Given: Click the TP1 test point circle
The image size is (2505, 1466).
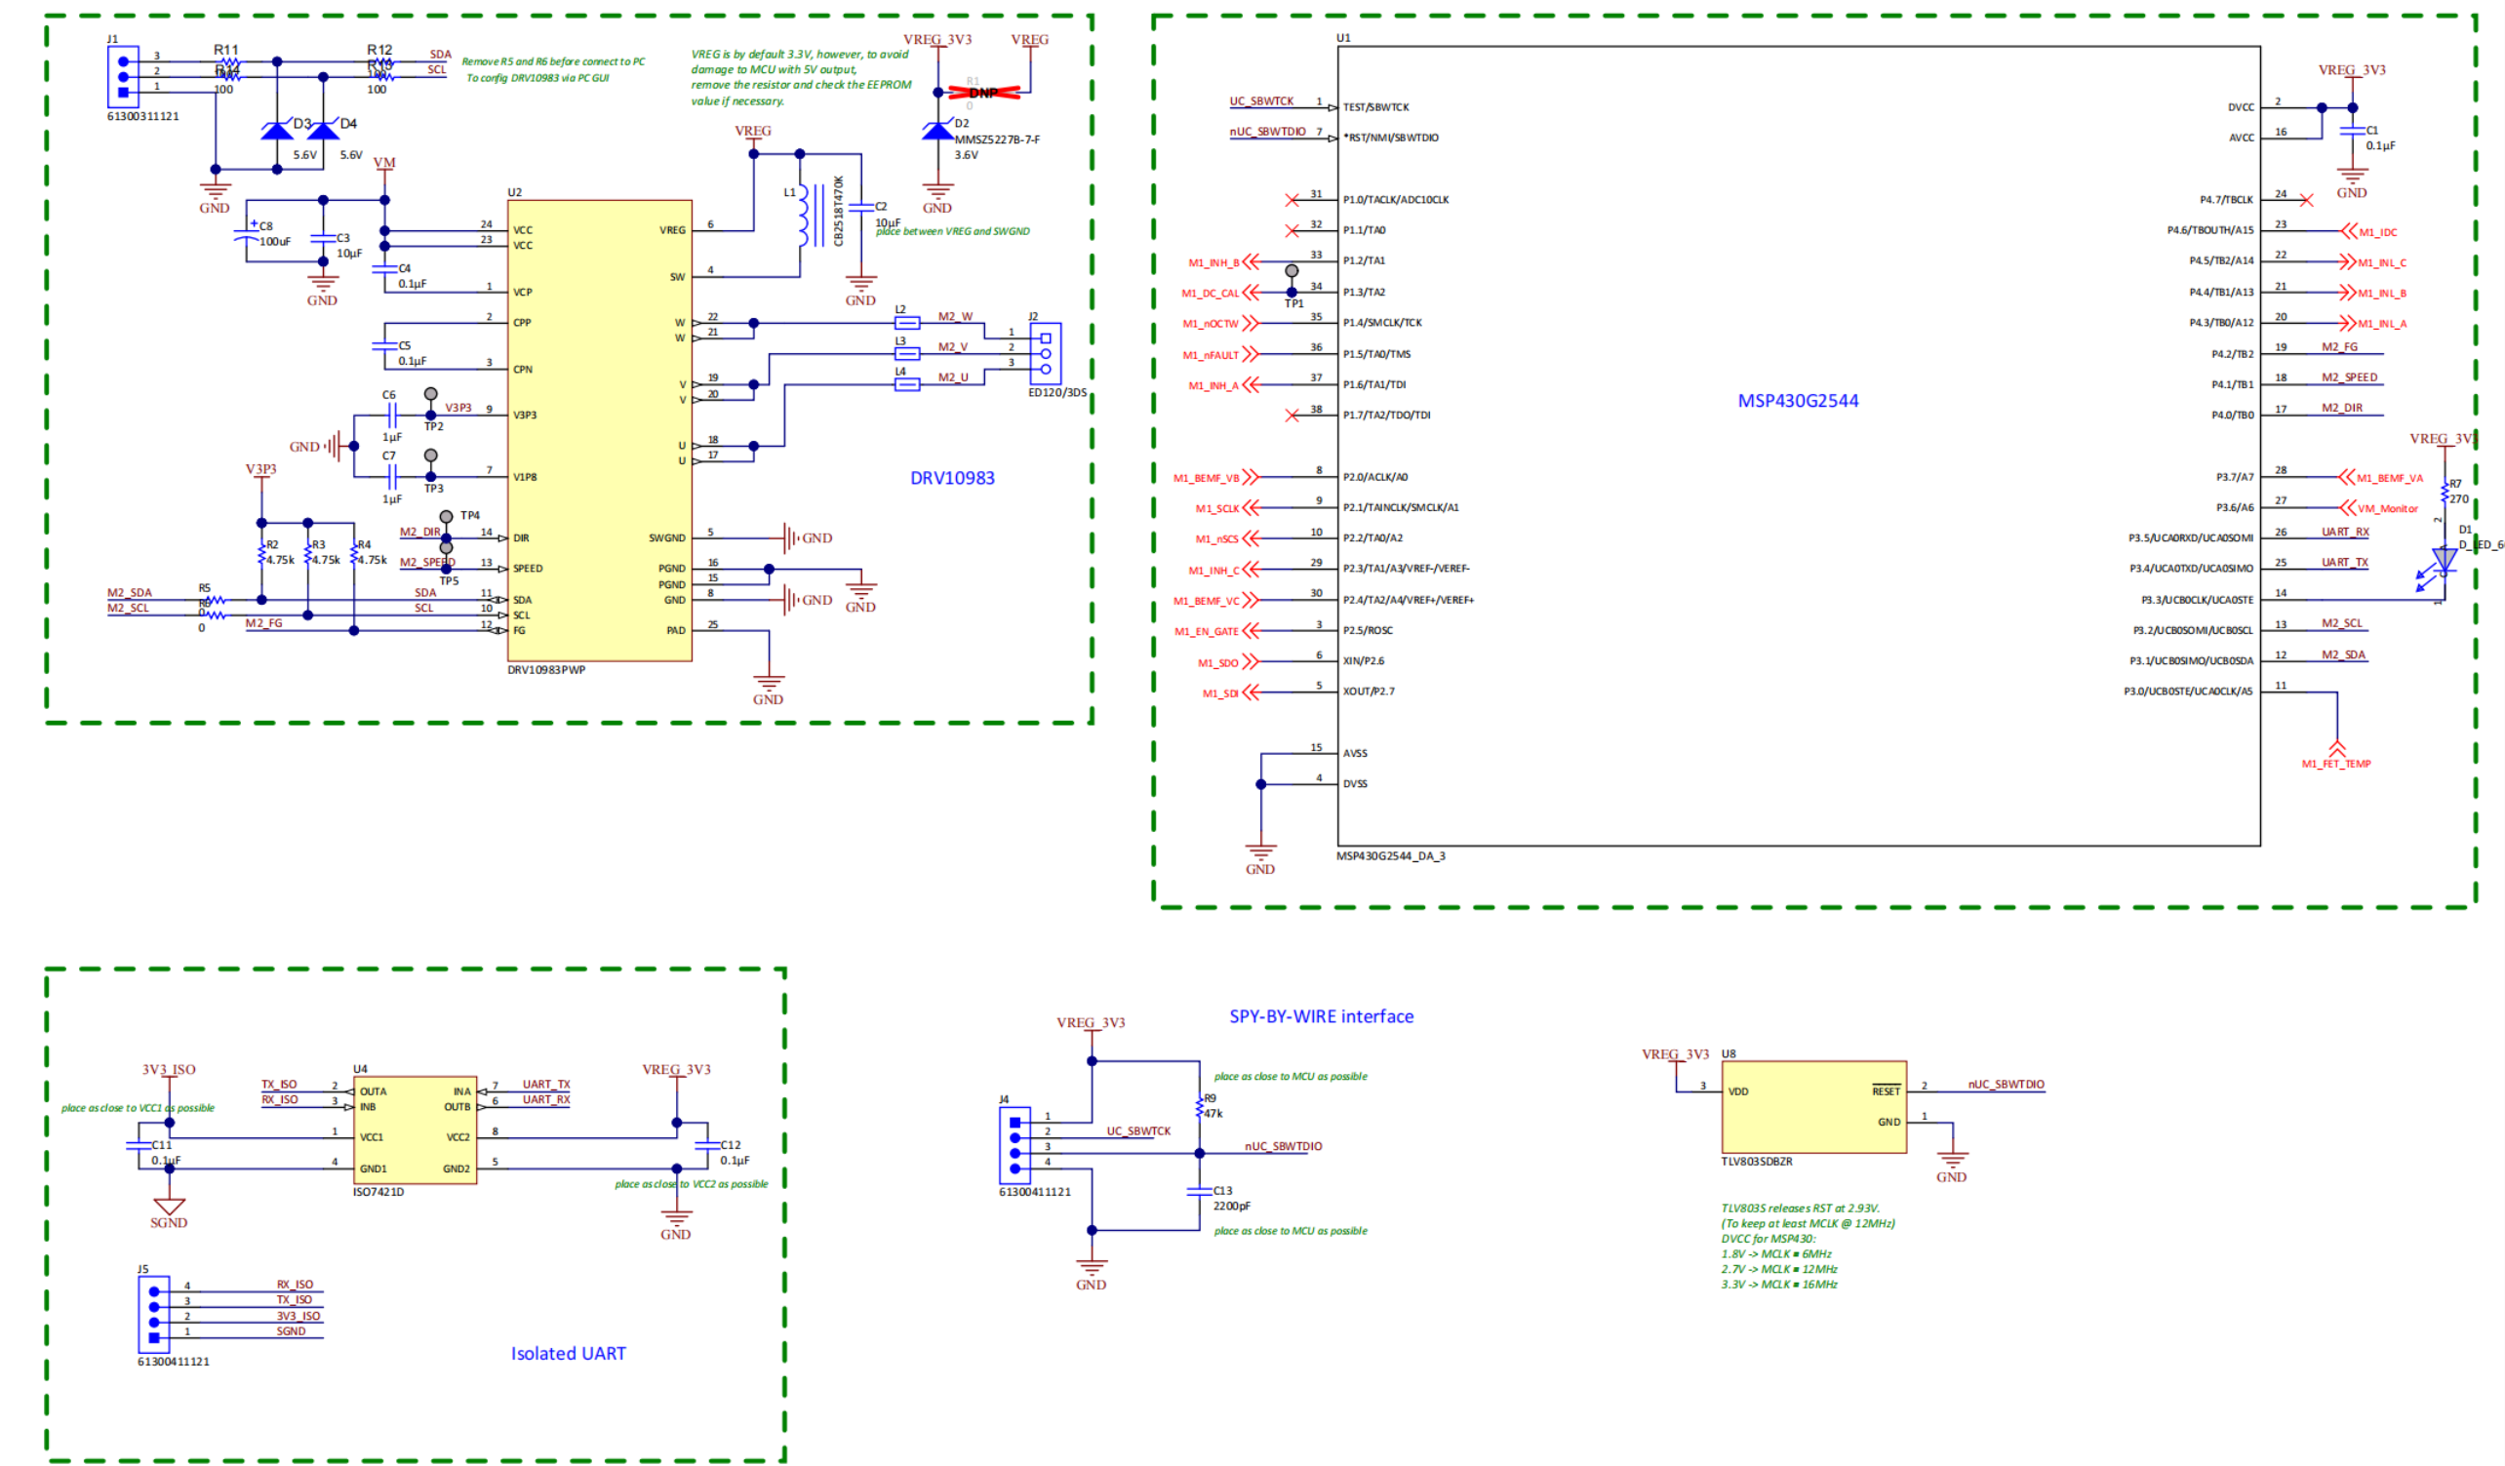Looking at the screenshot, I should (x=1292, y=270).
